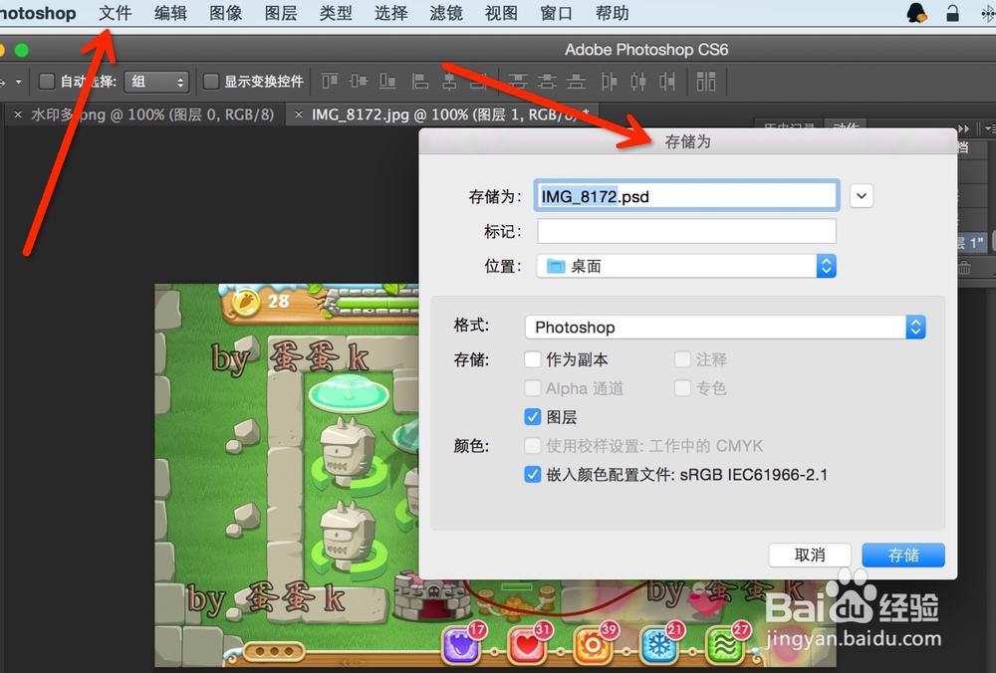Viewport: 996px width, 673px height.
Task: Click the 存储为 dialog title bar
Action: 688,141
